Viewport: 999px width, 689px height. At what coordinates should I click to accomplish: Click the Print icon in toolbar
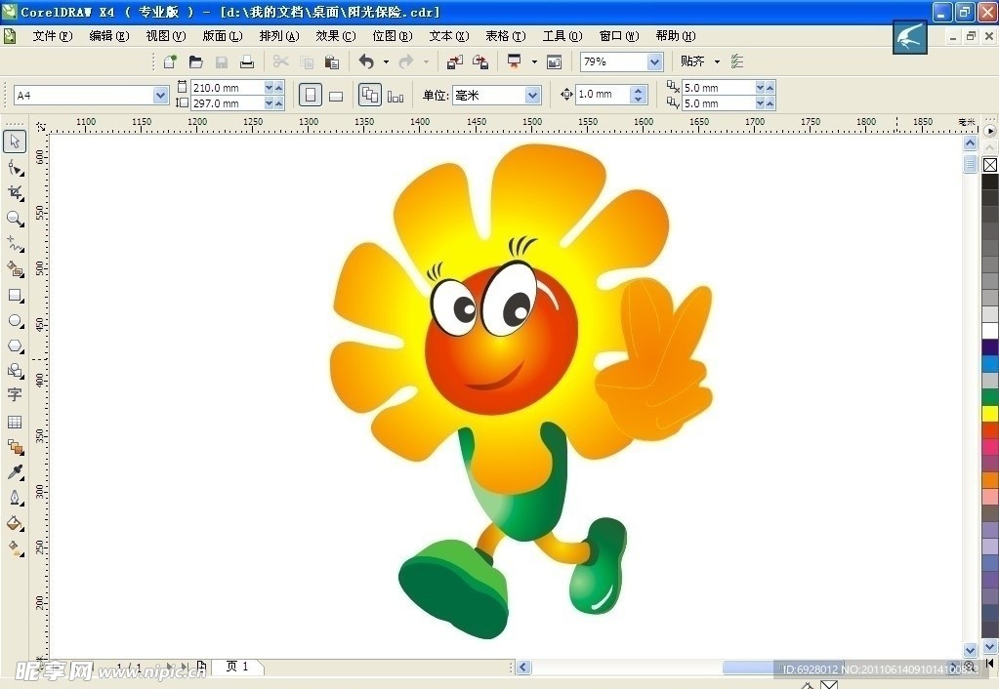tap(247, 61)
